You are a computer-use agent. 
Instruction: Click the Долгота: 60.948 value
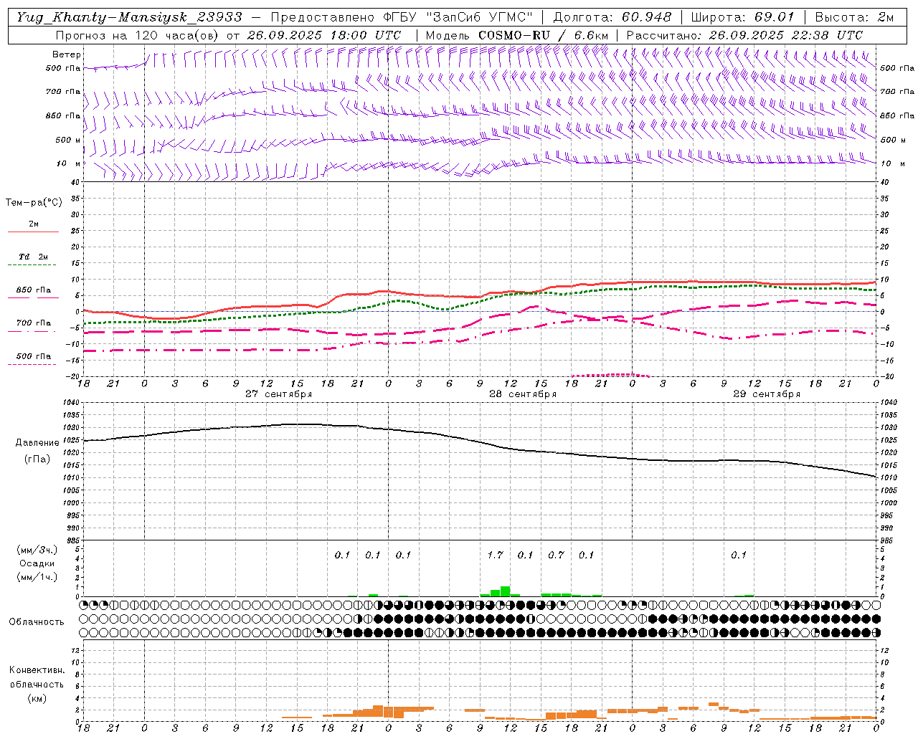coord(612,17)
